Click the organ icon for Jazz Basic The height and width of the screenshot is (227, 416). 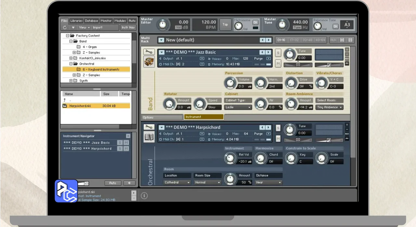point(149,62)
